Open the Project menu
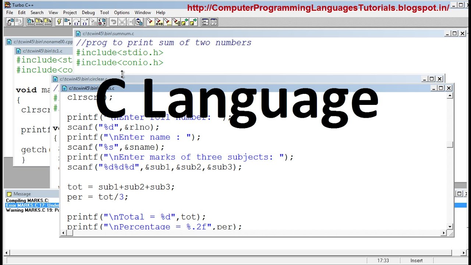This screenshot has width=471, height=265. coord(70,13)
